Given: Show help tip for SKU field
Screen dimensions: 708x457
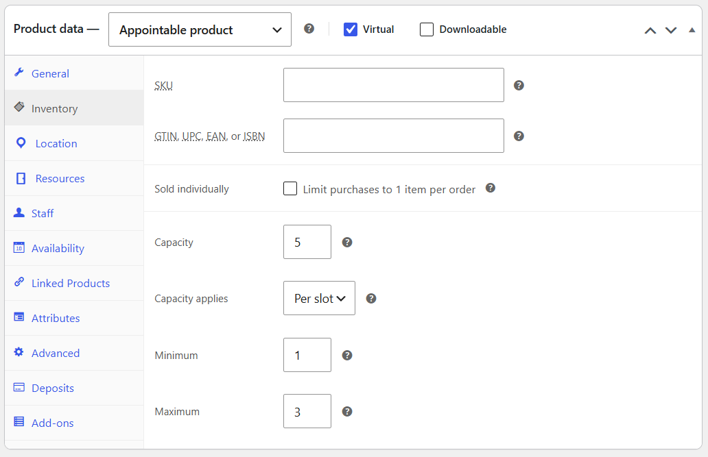Looking at the screenshot, I should [519, 85].
